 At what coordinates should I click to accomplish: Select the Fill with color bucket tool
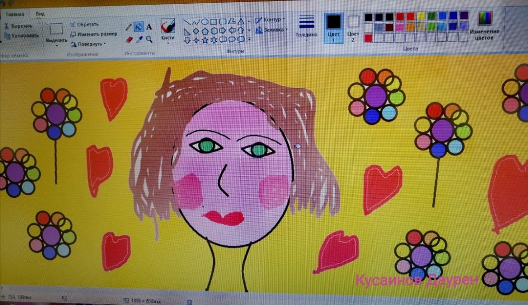click(138, 26)
